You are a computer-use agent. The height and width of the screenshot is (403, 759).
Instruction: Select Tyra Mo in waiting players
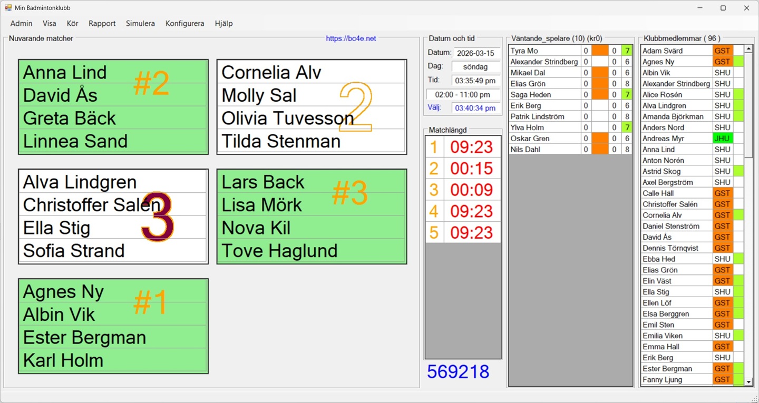(544, 51)
